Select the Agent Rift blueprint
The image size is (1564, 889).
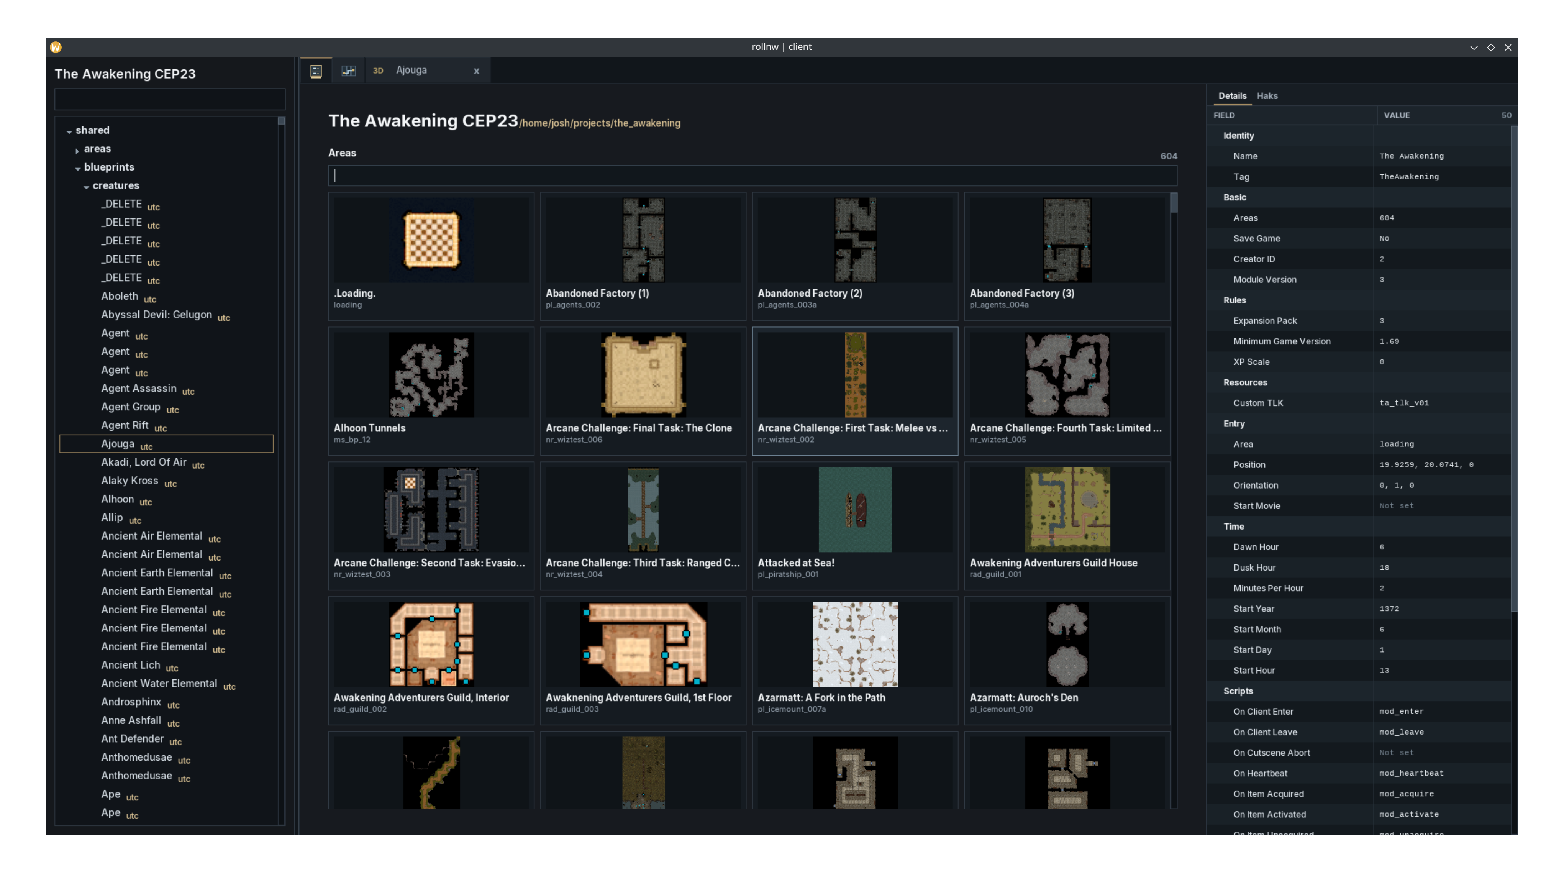pyautogui.click(x=166, y=425)
